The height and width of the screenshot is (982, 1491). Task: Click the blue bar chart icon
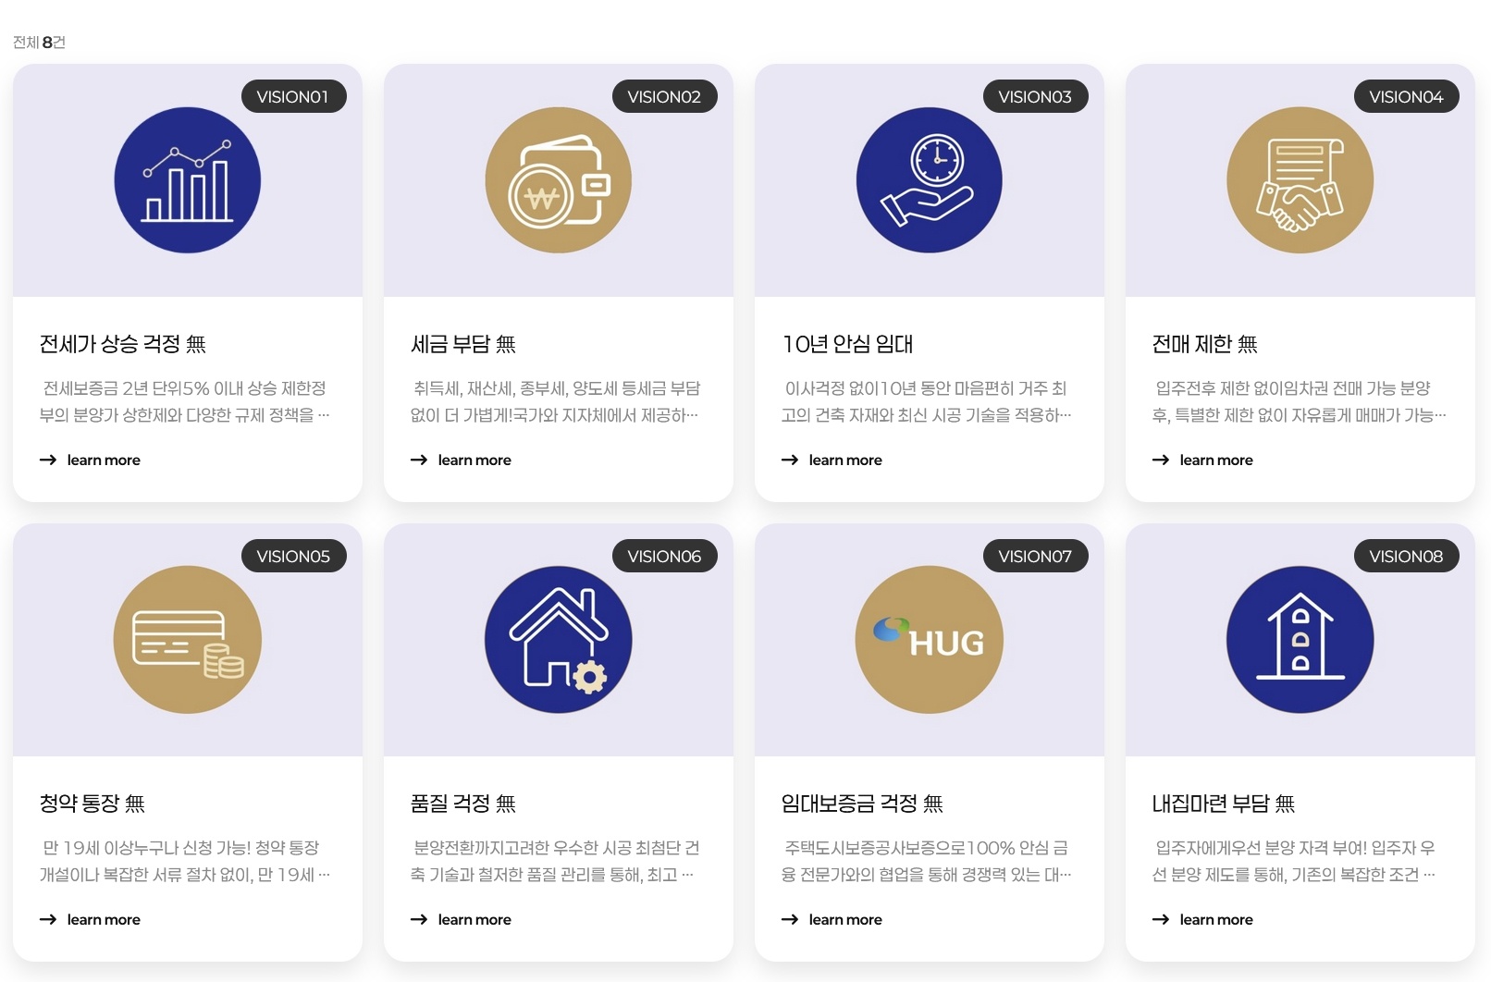coord(188,180)
